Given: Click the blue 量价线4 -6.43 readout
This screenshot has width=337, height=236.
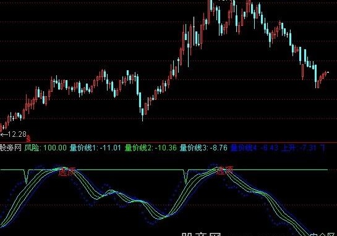Looking at the screenshot, I should (x=255, y=148).
